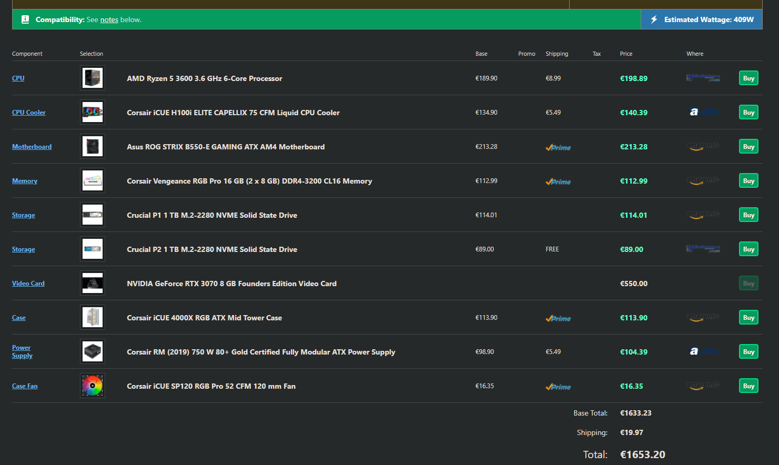The image size is (779, 465).
Task: Open the Case component link
Action: coord(19,317)
